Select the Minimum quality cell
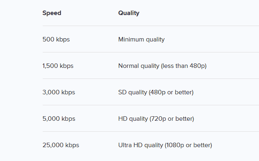259x161 pixels. pos(141,39)
